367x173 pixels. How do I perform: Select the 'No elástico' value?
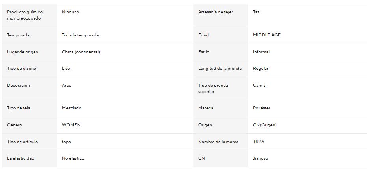coord(73,158)
